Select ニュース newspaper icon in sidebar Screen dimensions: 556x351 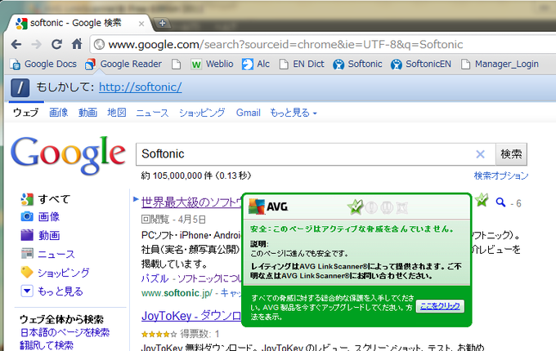click(27, 254)
